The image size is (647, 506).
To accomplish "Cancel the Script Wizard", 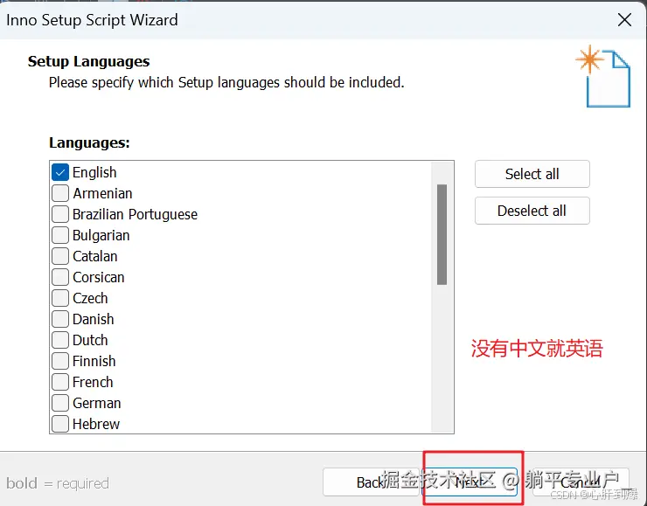I will point(581,482).
